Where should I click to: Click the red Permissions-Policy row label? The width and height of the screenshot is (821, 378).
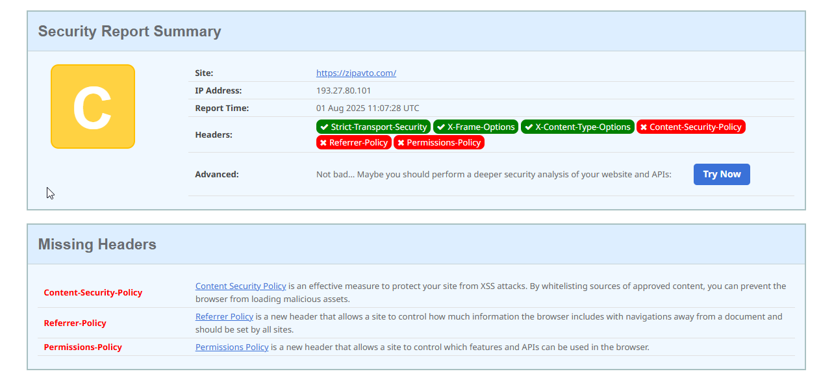click(x=82, y=347)
